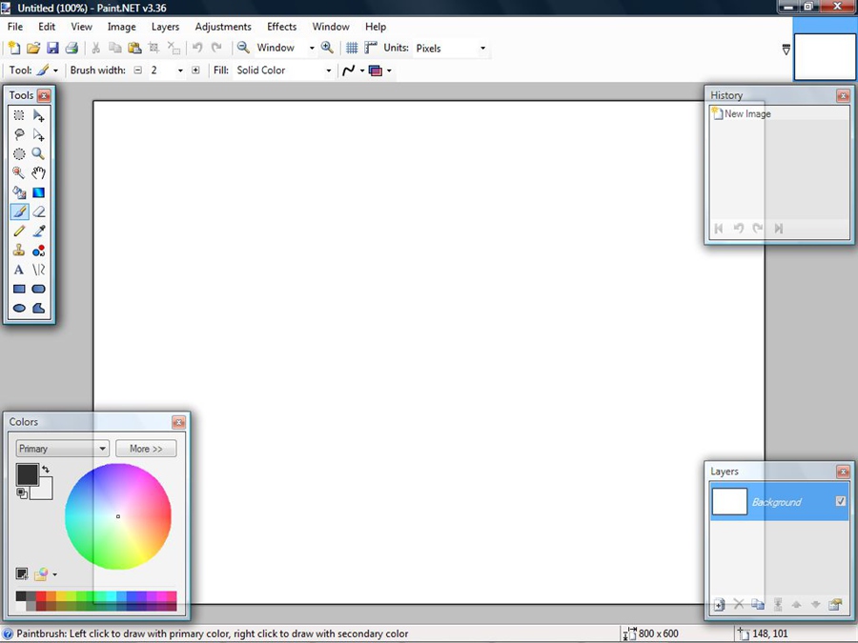Select the Background layer thumbnail

tap(729, 501)
